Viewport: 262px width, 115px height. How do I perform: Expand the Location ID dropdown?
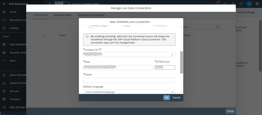pyautogui.click(x=172, y=55)
